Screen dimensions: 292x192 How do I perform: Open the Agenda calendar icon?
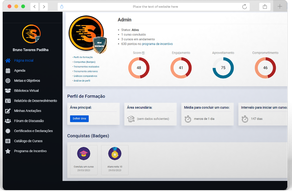point(8,70)
